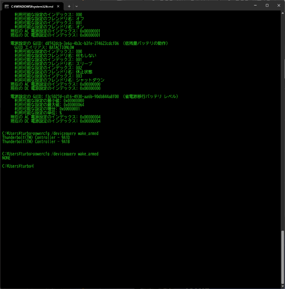Click the second powercfg /devicequery wake_armed command
The image size is (285, 289).
click(66, 154)
